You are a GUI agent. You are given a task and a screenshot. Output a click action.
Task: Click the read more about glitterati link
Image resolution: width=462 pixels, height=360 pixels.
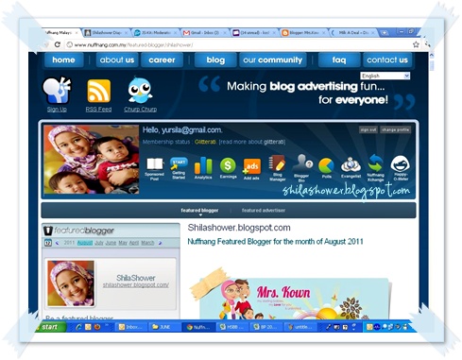click(252, 142)
